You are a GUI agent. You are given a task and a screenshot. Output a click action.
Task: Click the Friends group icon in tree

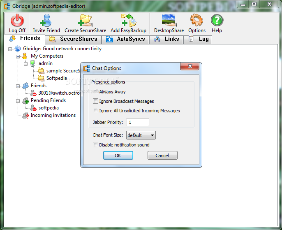[25, 86]
